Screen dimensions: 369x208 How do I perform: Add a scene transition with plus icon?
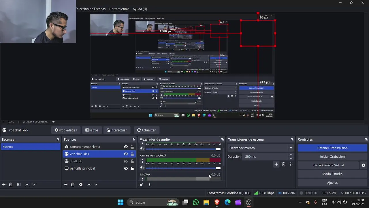276,164
